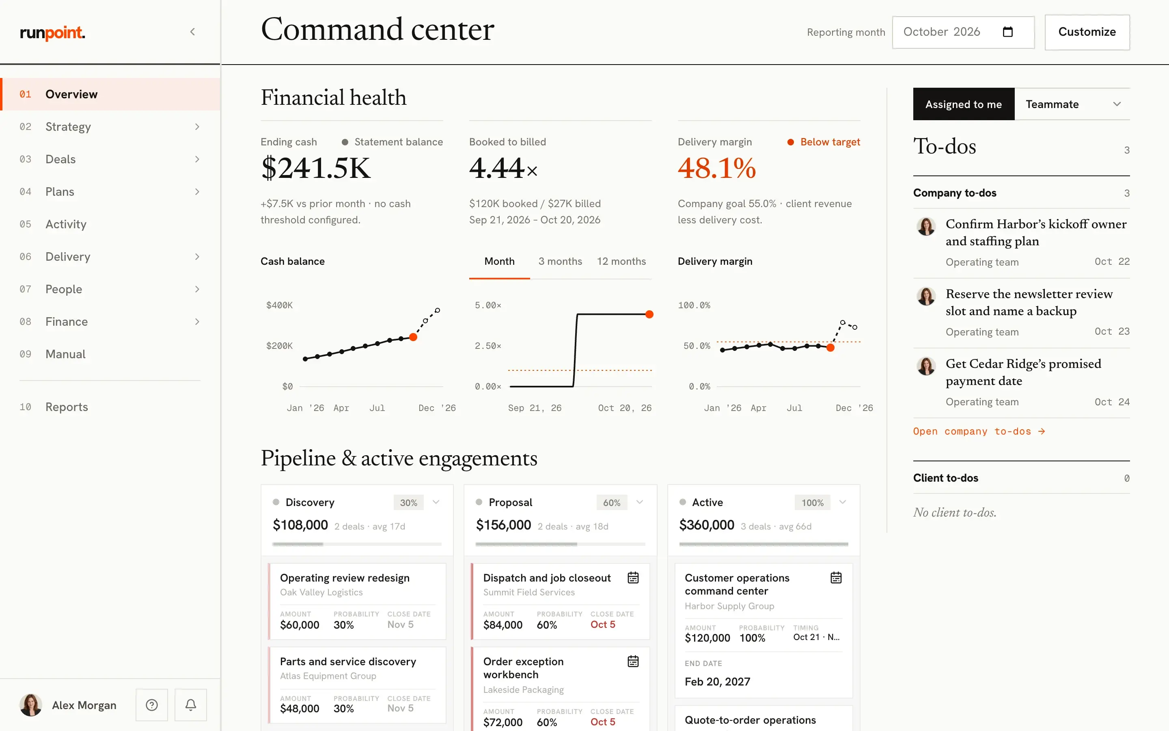Collapse the Proposal column chevron
The width and height of the screenshot is (1169, 731).
click(640, 502)
